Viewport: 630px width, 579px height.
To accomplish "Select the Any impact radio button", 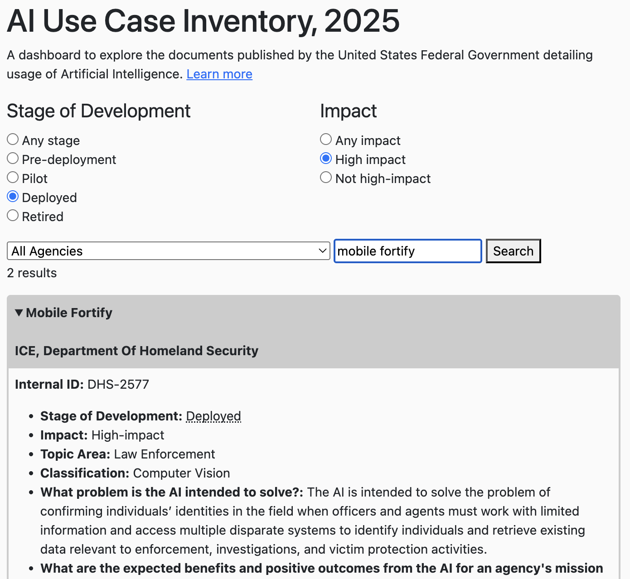I will tap(326, 139).
